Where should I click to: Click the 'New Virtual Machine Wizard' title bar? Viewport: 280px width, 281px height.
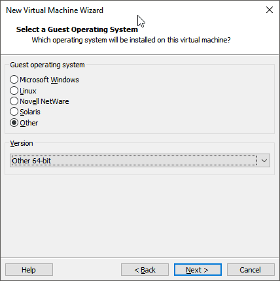54,10
